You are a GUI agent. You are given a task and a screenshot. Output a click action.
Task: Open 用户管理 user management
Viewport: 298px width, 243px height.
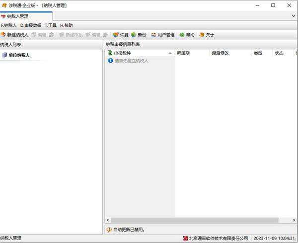162,35
